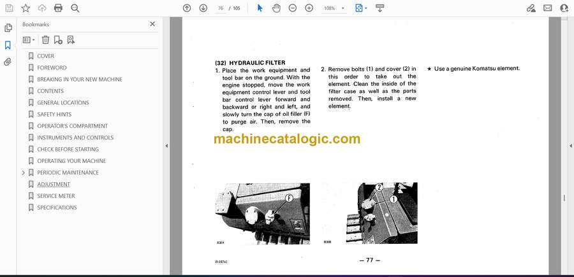This screenshot has height=277, width=574.
Task: Expand the right tools pane arrow
Action: tap(570, 146)
